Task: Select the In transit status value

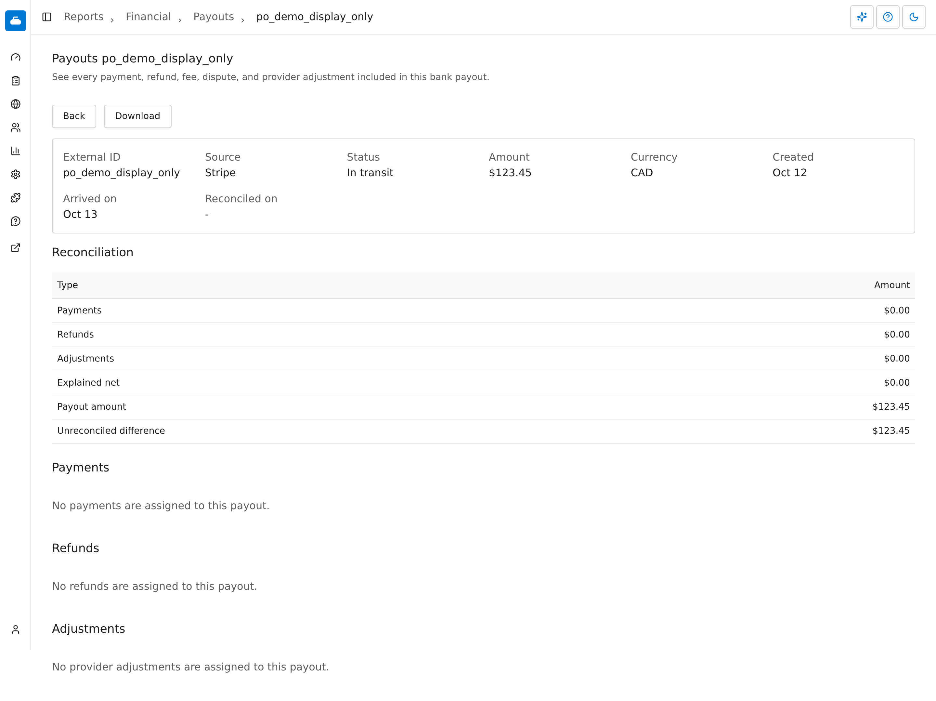Action: click(370, 173)
